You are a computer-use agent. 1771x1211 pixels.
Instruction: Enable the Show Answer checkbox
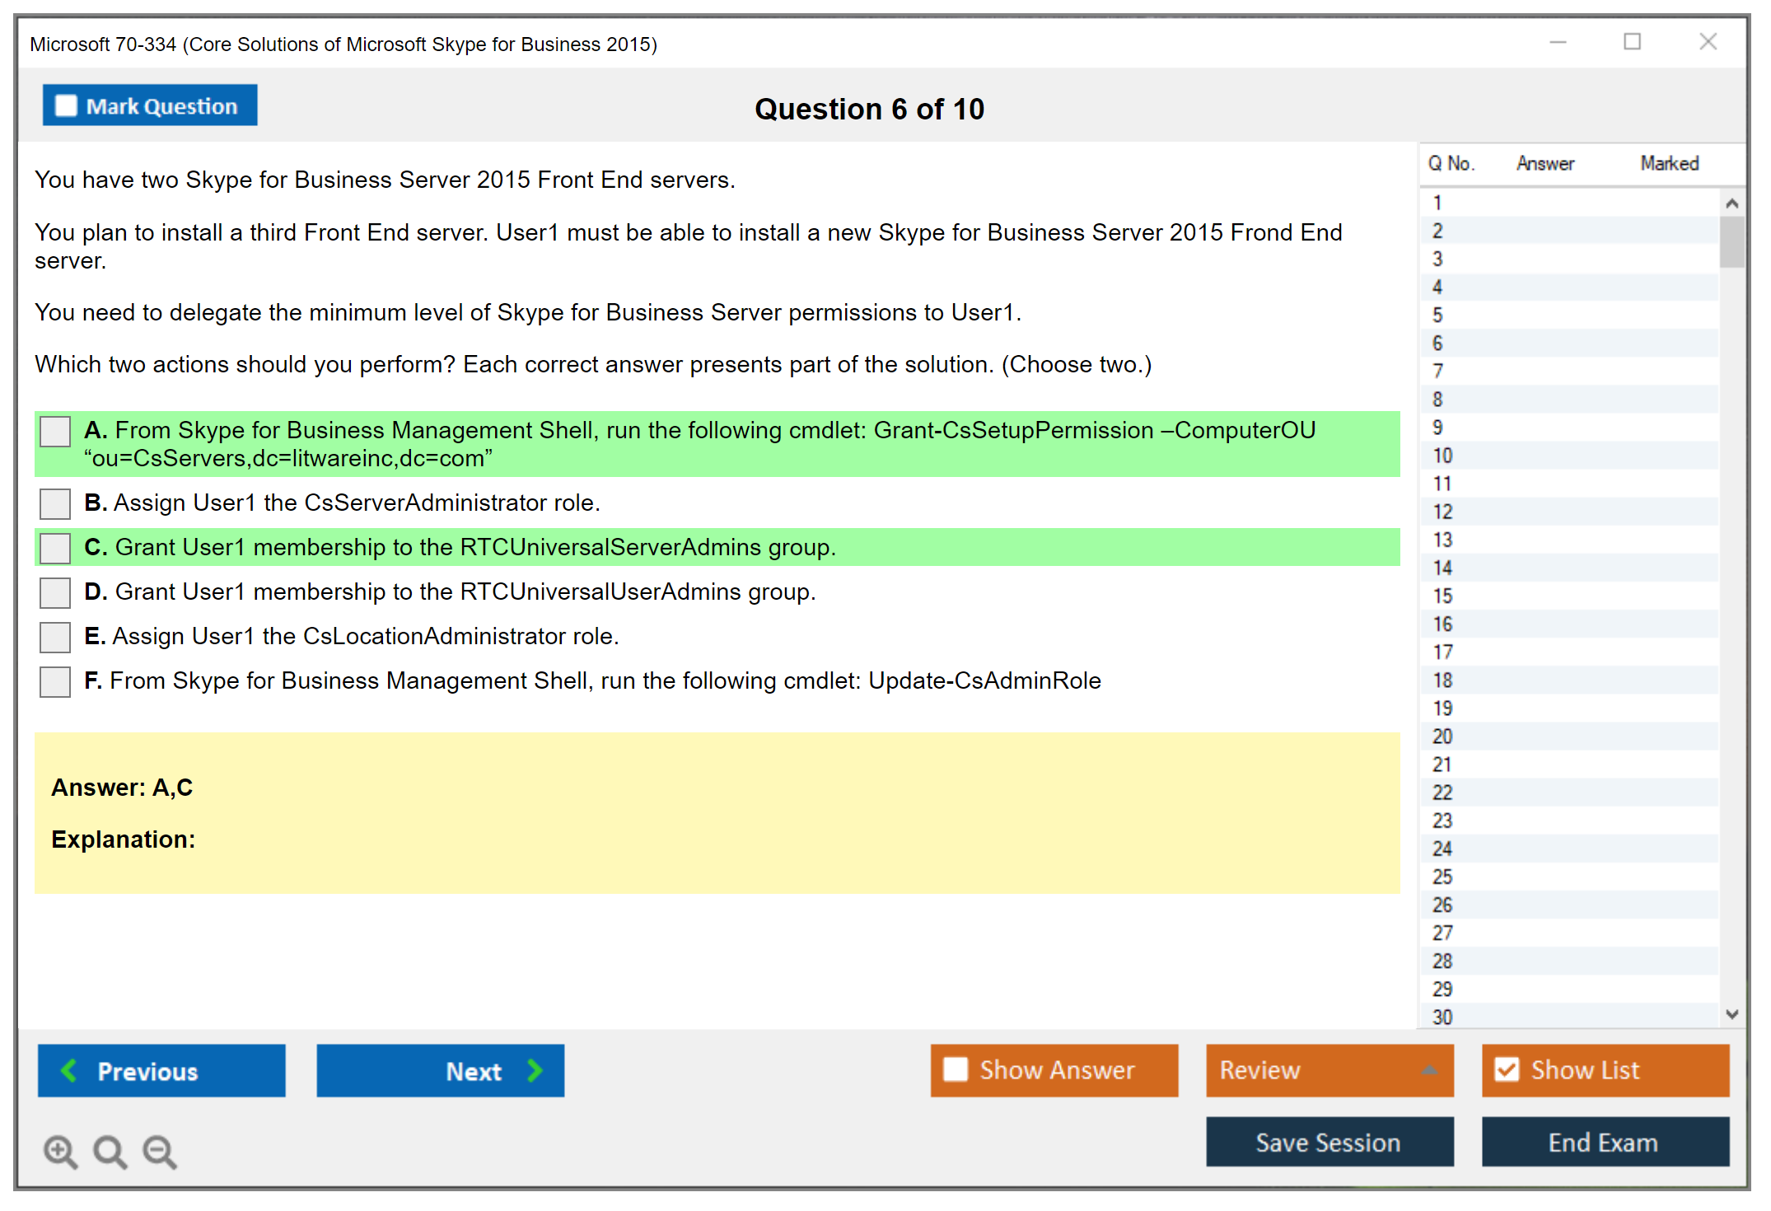[956, 1069]
